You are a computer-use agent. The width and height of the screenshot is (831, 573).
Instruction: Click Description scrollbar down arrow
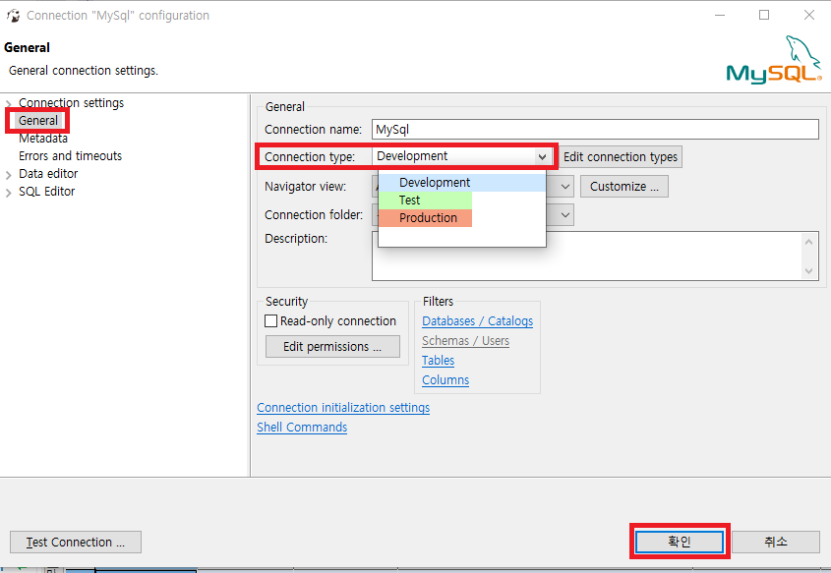tap(808, 270)
